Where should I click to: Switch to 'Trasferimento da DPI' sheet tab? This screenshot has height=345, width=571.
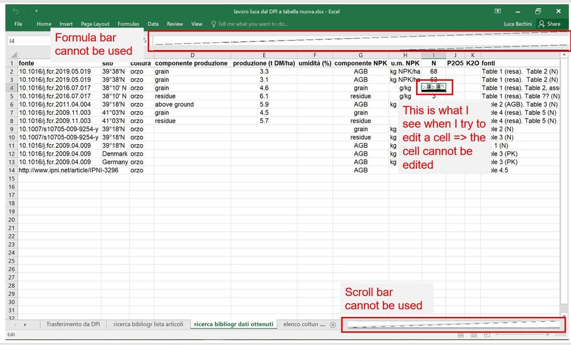pos(73,324)
